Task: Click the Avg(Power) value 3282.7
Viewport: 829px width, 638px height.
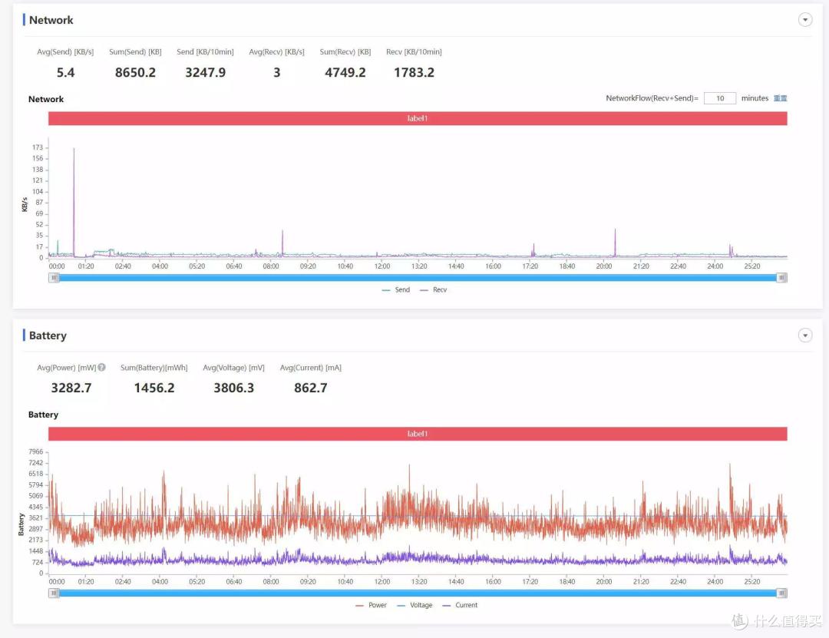Action: tap(71, 388)
